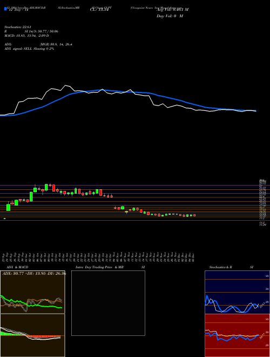Open the blue Stochastics chart panel
Viewport: 270px width, 357px height.
coord(237,292)
